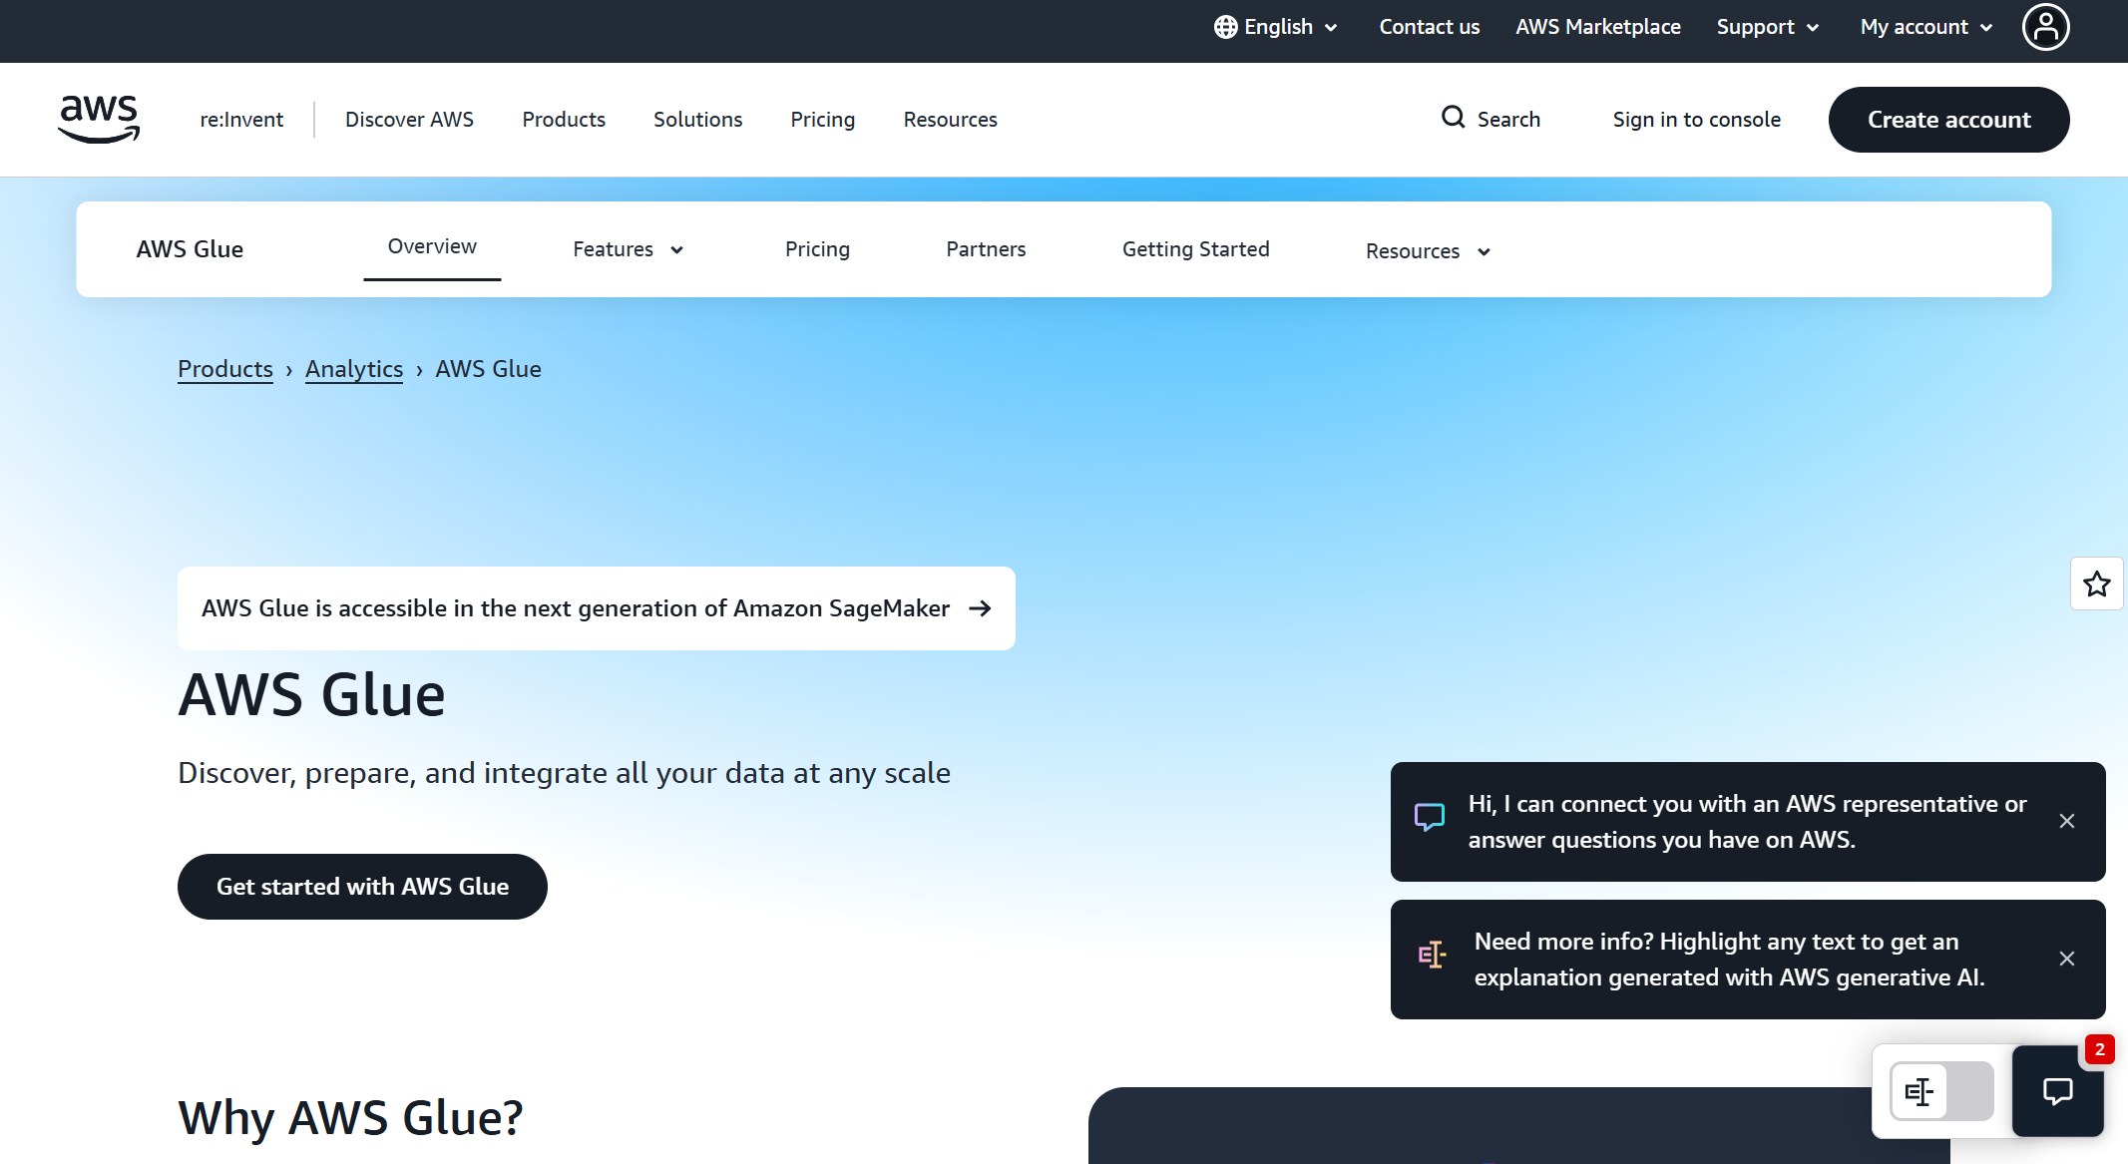Click the Sign in to console link
The height and width of the screenshot is (1164, 2128).
pos(1696,120)
